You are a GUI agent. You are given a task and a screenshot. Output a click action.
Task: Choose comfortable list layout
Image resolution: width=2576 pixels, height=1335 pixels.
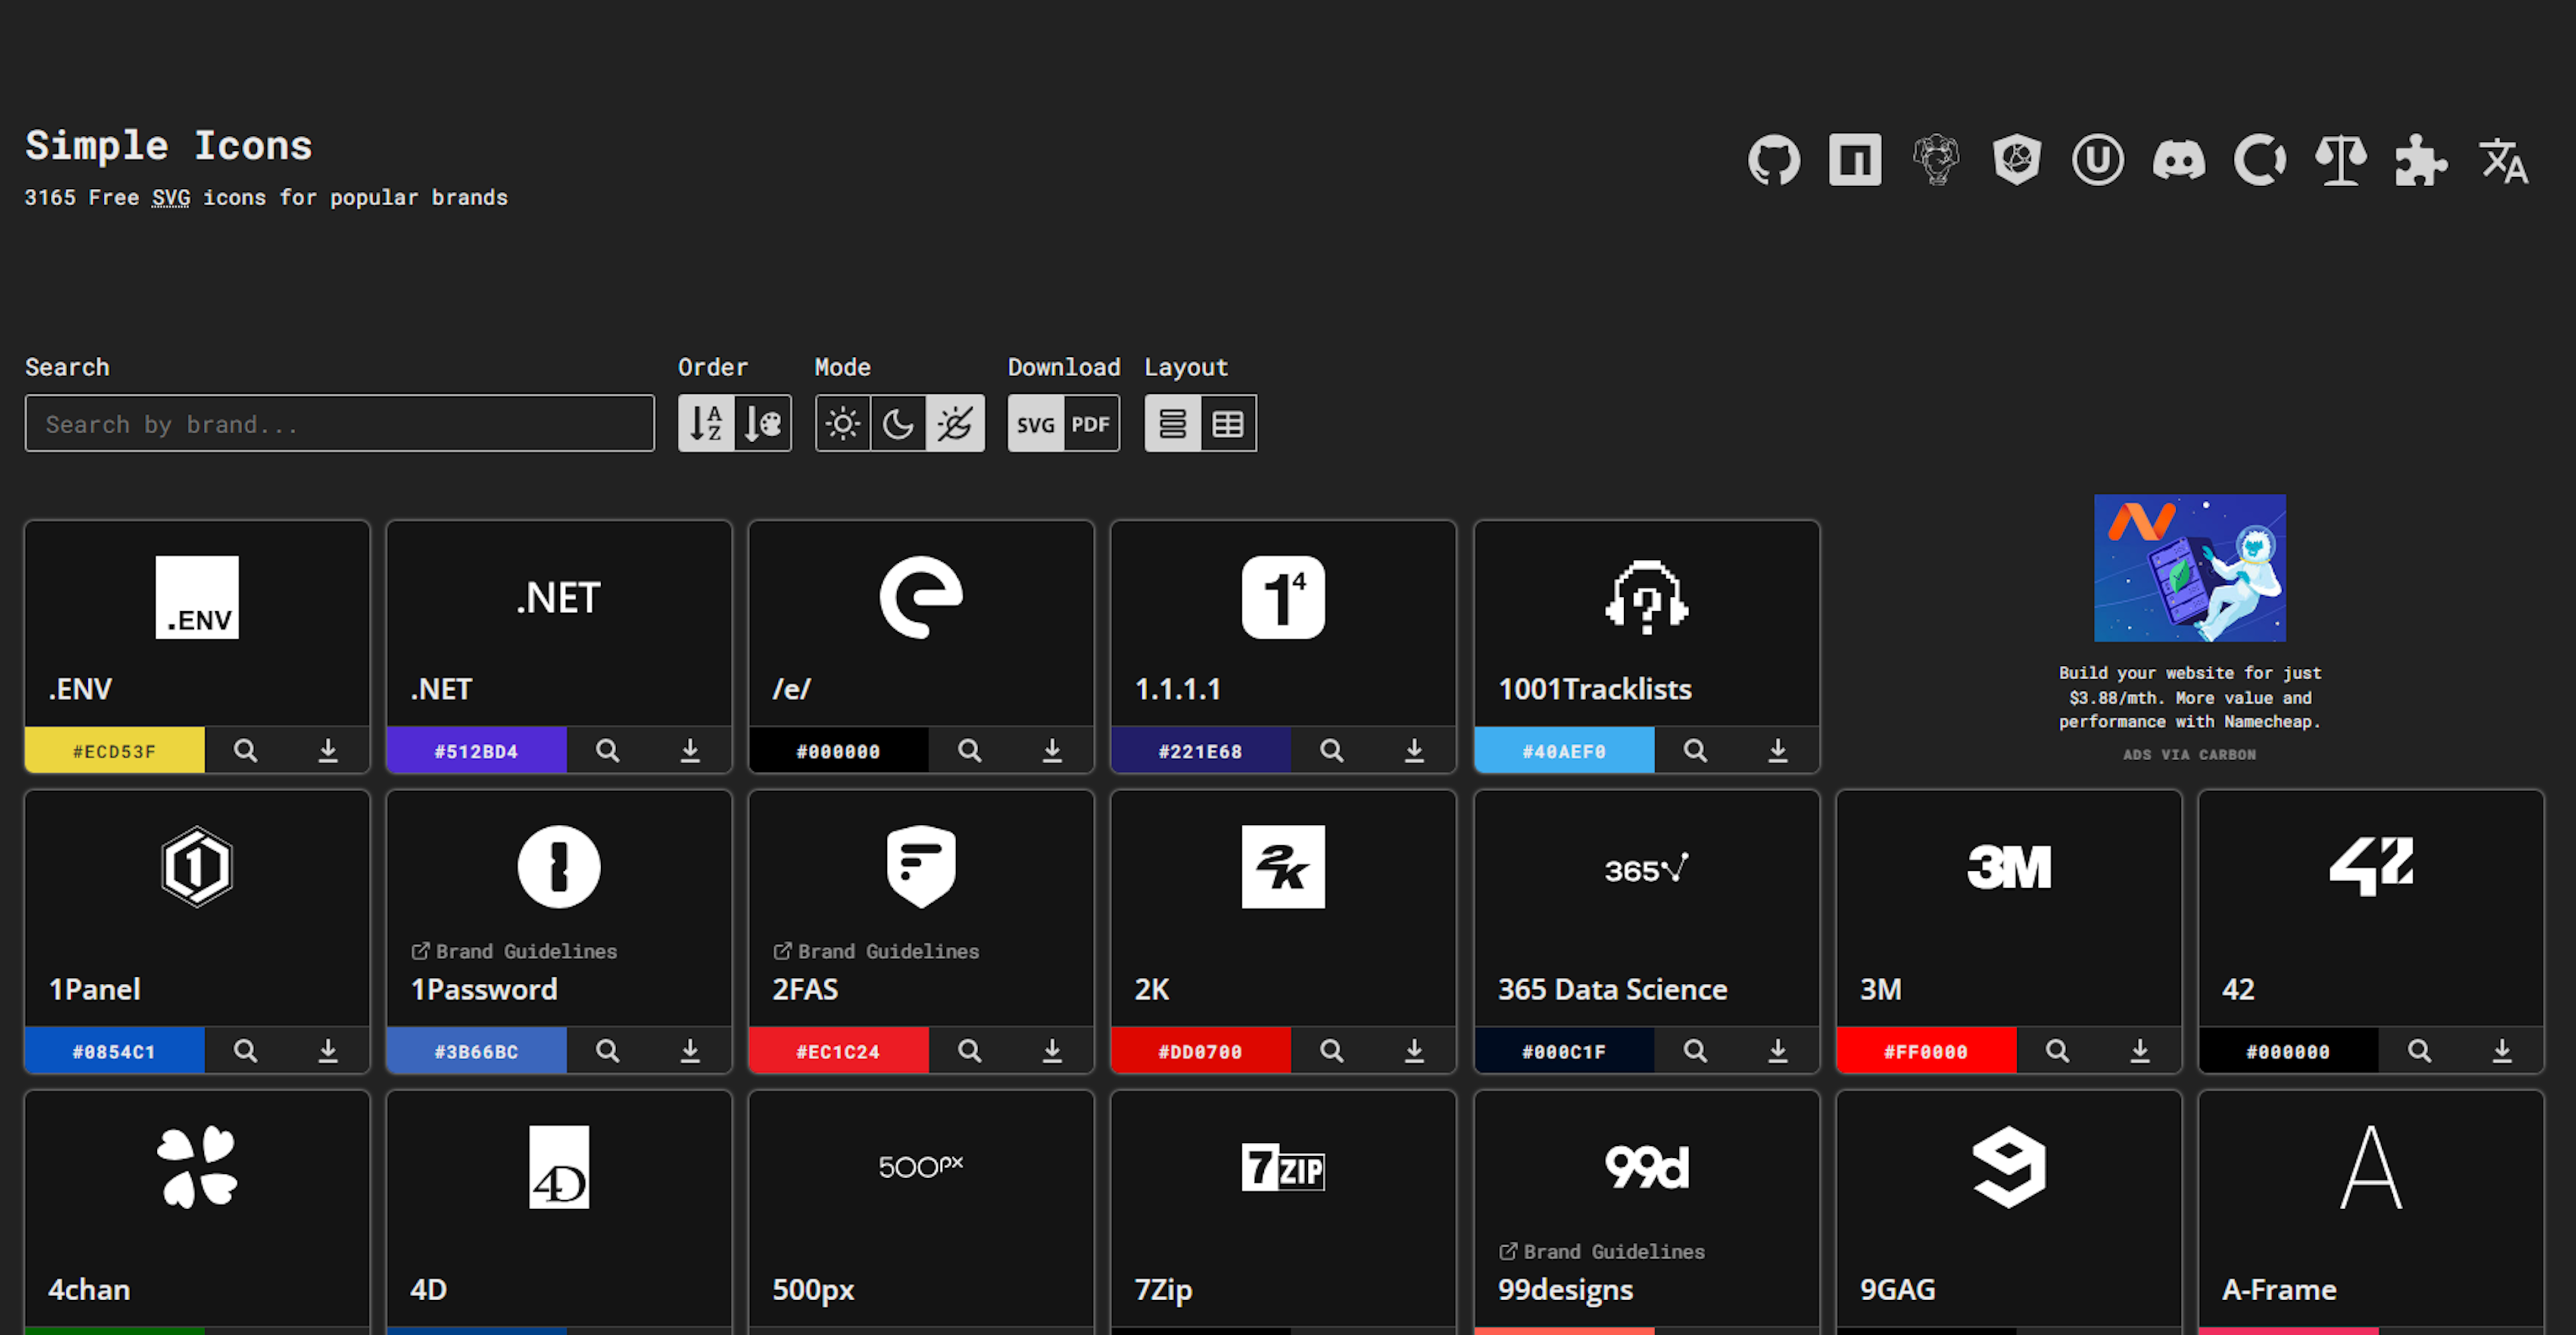point(1173,424)
